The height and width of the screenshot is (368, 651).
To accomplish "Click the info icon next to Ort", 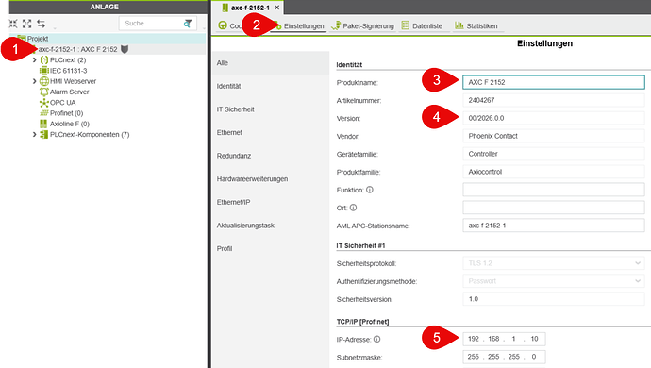I will pyautogui.click(x=353, y=208).
